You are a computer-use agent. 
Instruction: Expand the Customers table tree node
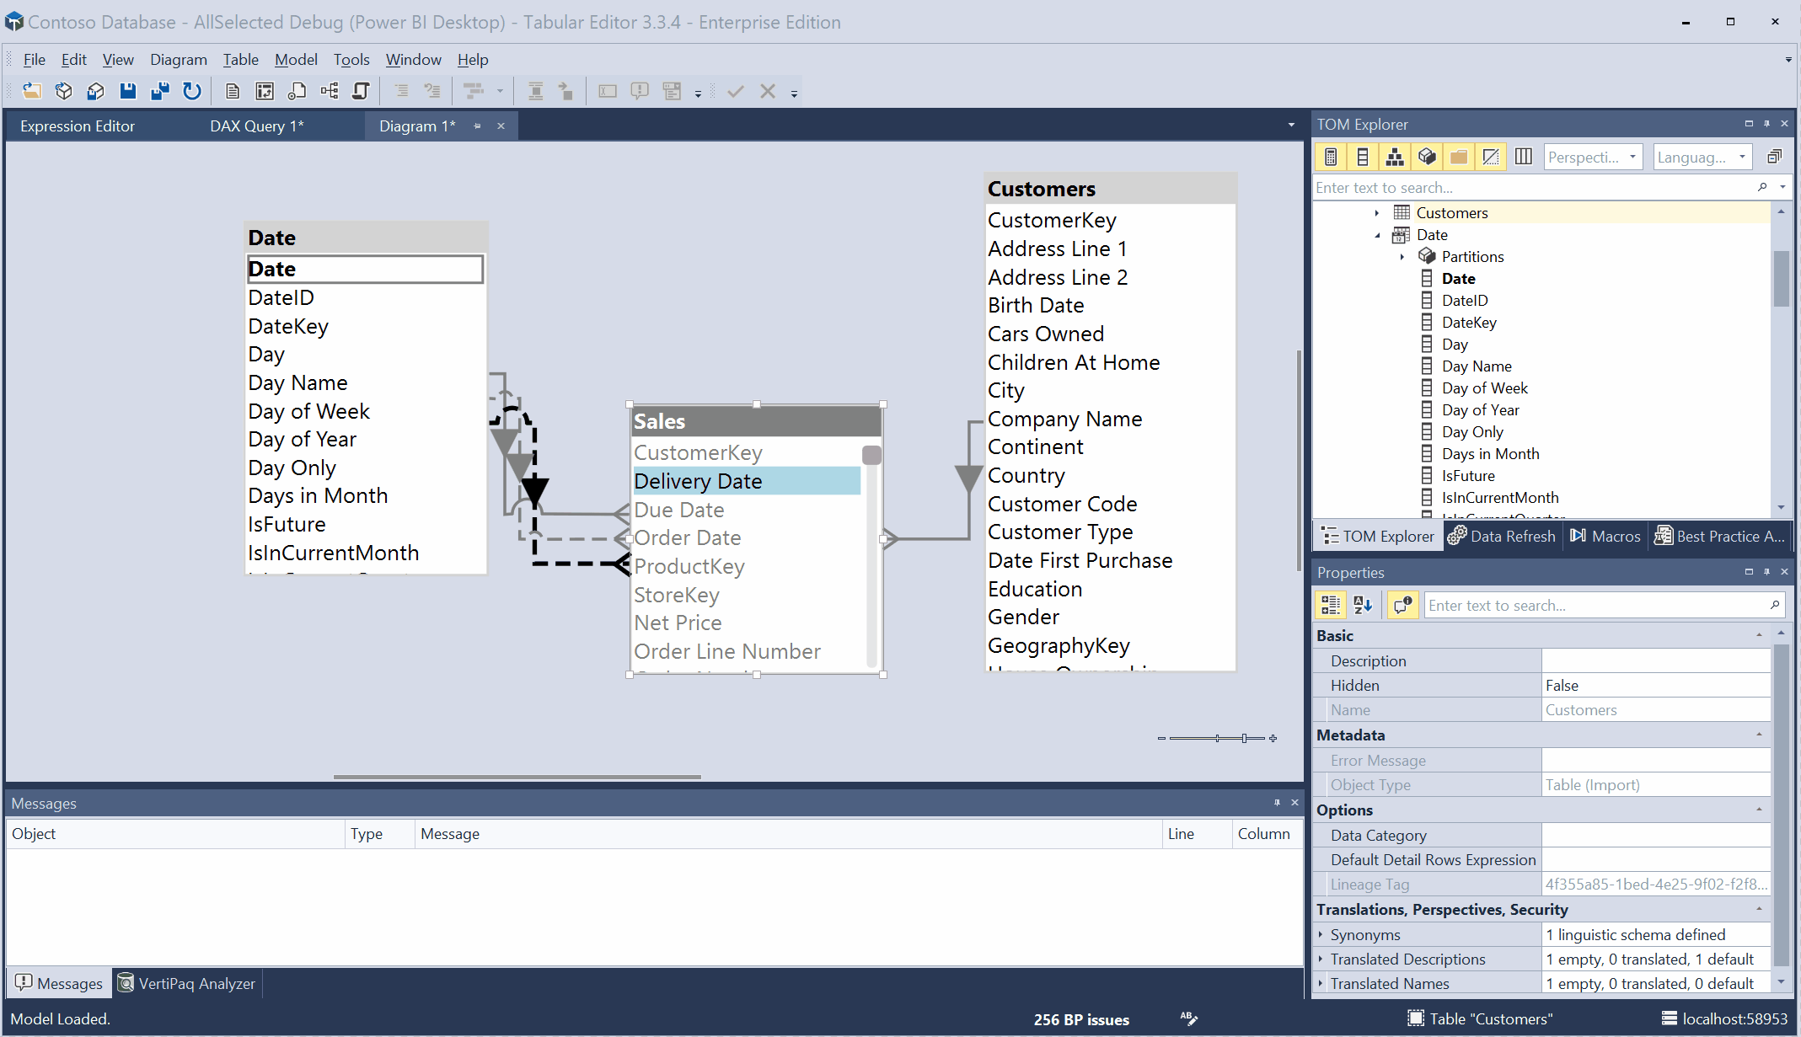click(1377, 213)
